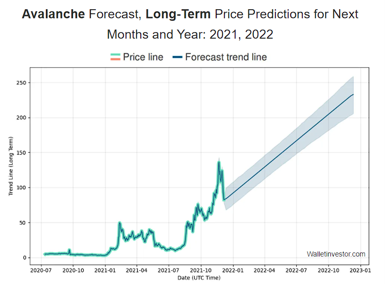The image size is (387, 284).
Task: Select the 2020-07 date axis label
Action: pos(41,270)
